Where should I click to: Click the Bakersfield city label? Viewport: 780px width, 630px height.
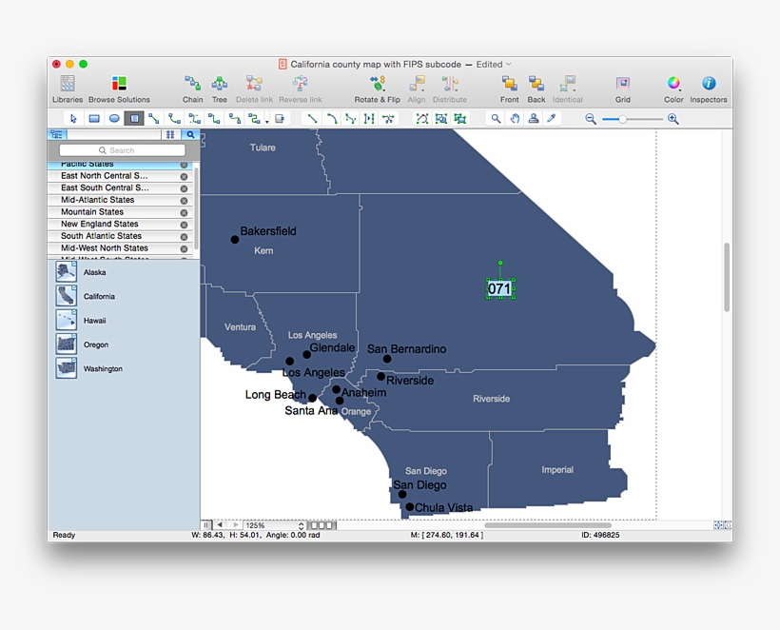pos(267,231)
